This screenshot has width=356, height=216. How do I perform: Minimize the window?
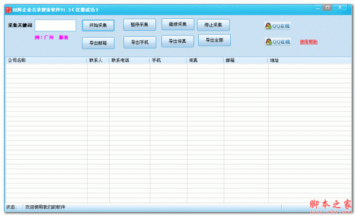pyautogui.click(x=318, y=8)
